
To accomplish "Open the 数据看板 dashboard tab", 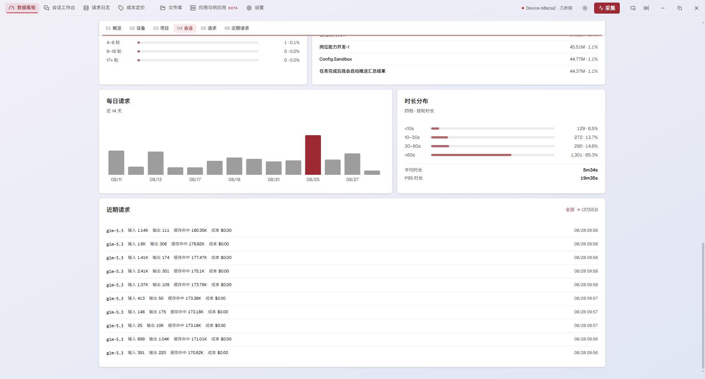I will point(22,8).
